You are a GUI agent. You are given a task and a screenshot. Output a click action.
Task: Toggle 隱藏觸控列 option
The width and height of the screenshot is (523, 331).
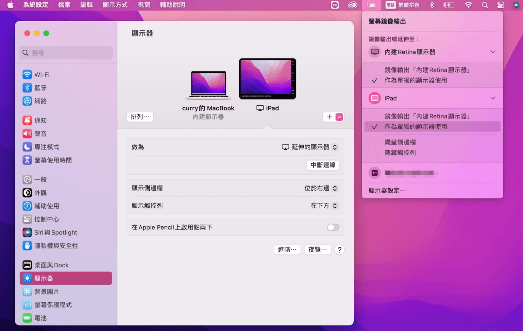click(x=400, y=153)
